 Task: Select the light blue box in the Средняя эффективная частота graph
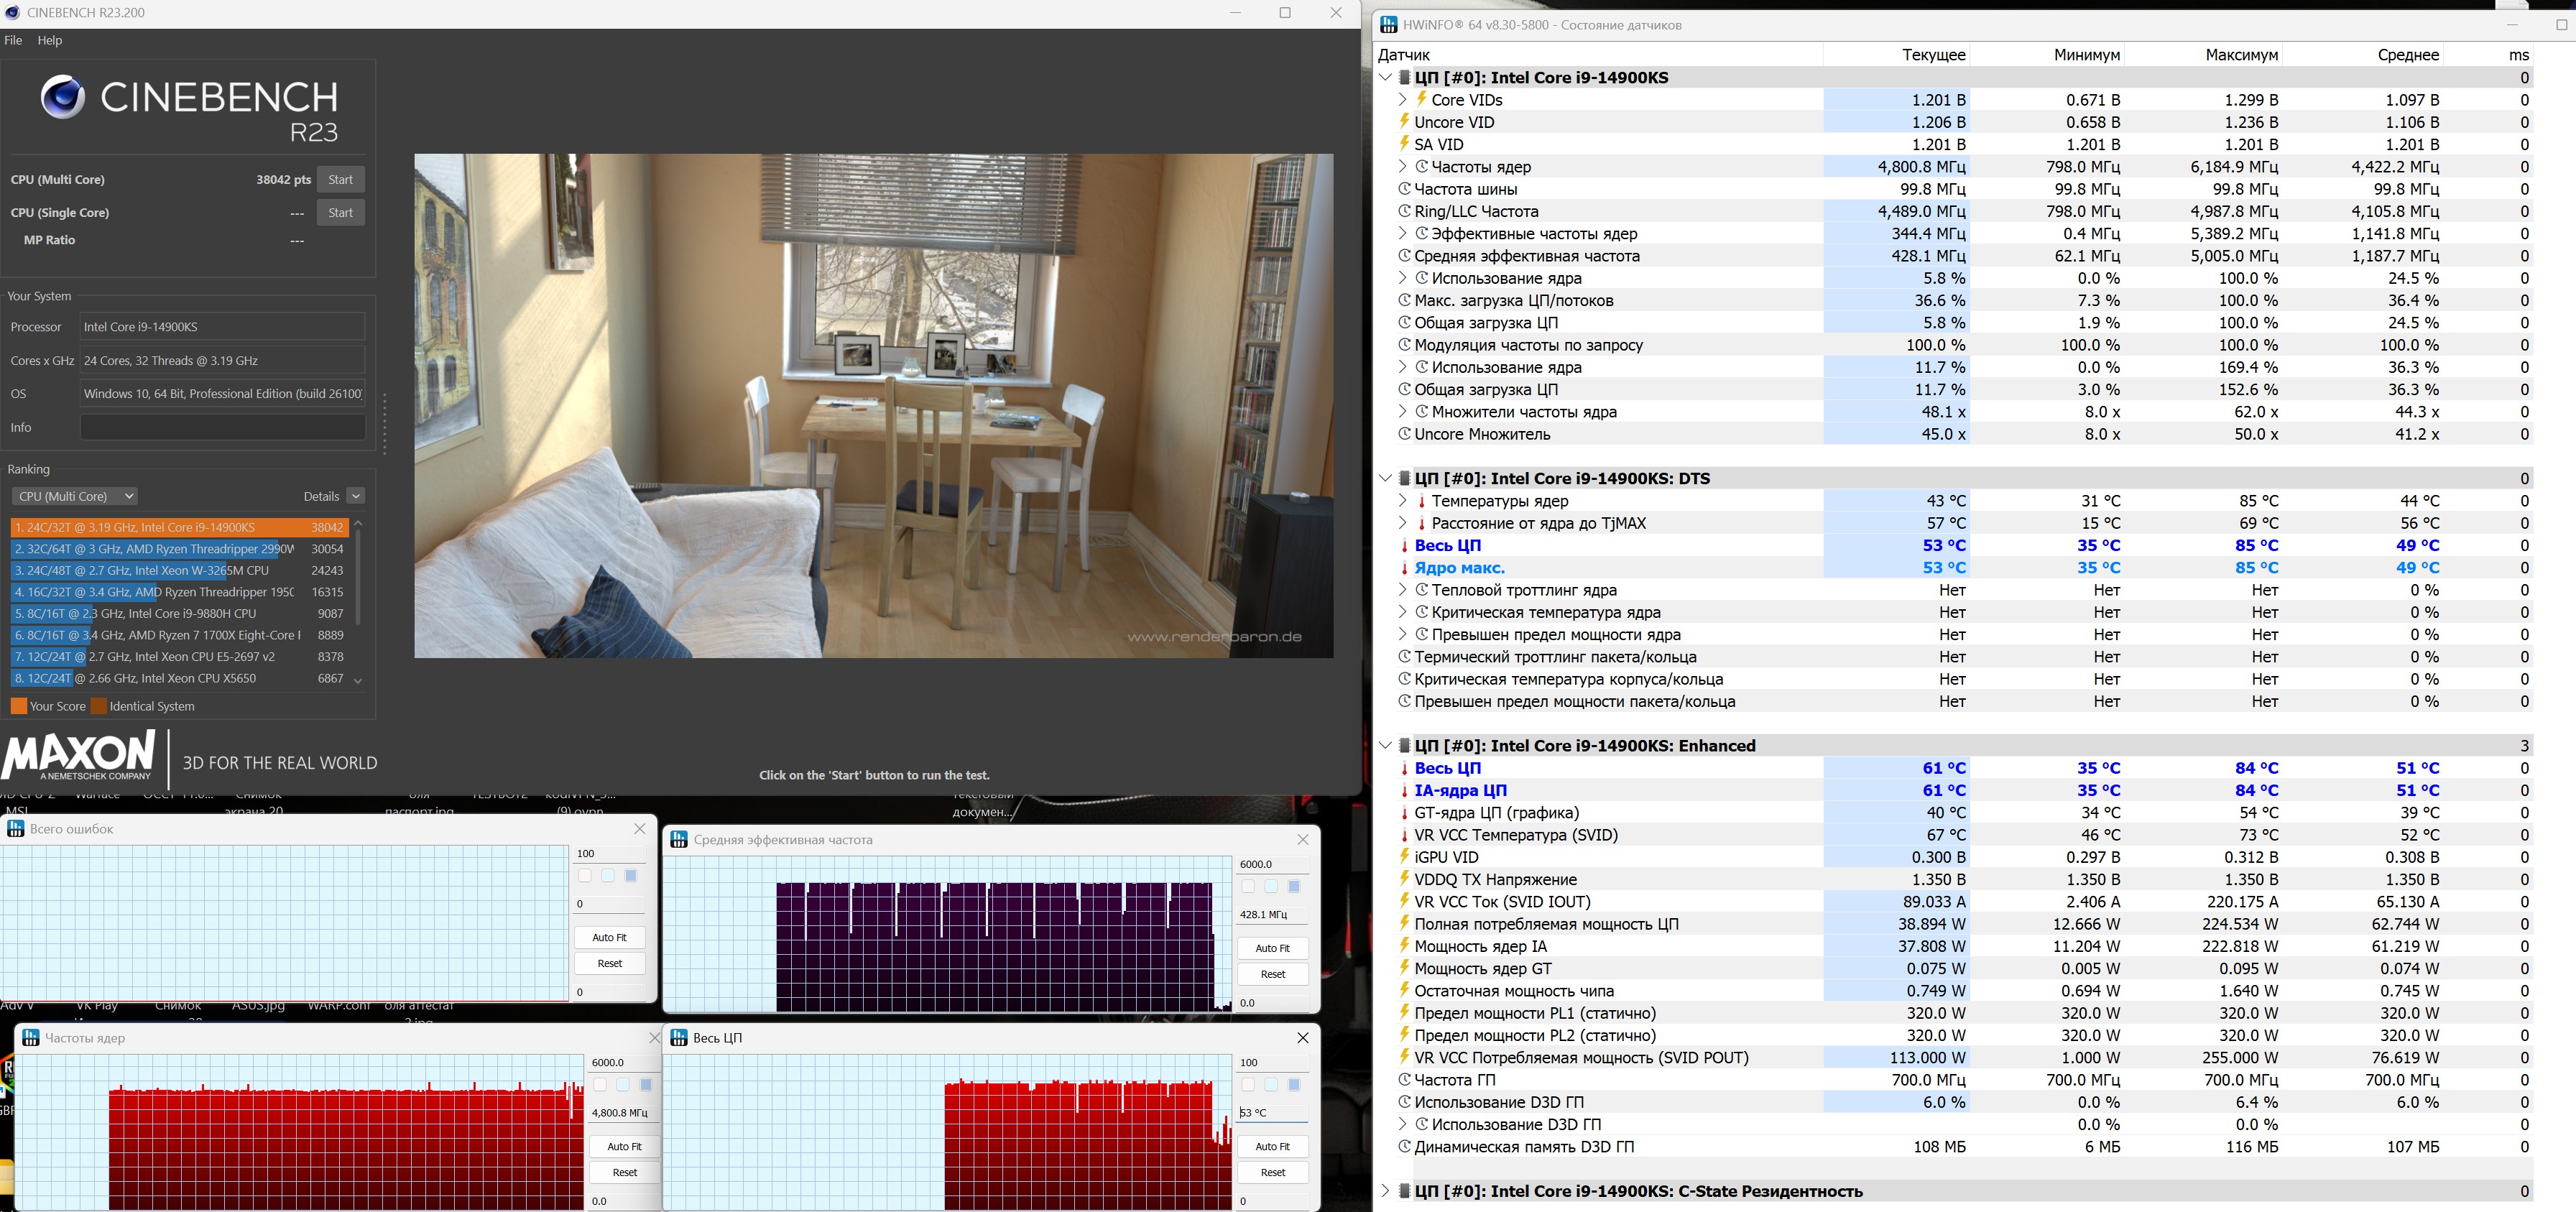point(1270,887)
